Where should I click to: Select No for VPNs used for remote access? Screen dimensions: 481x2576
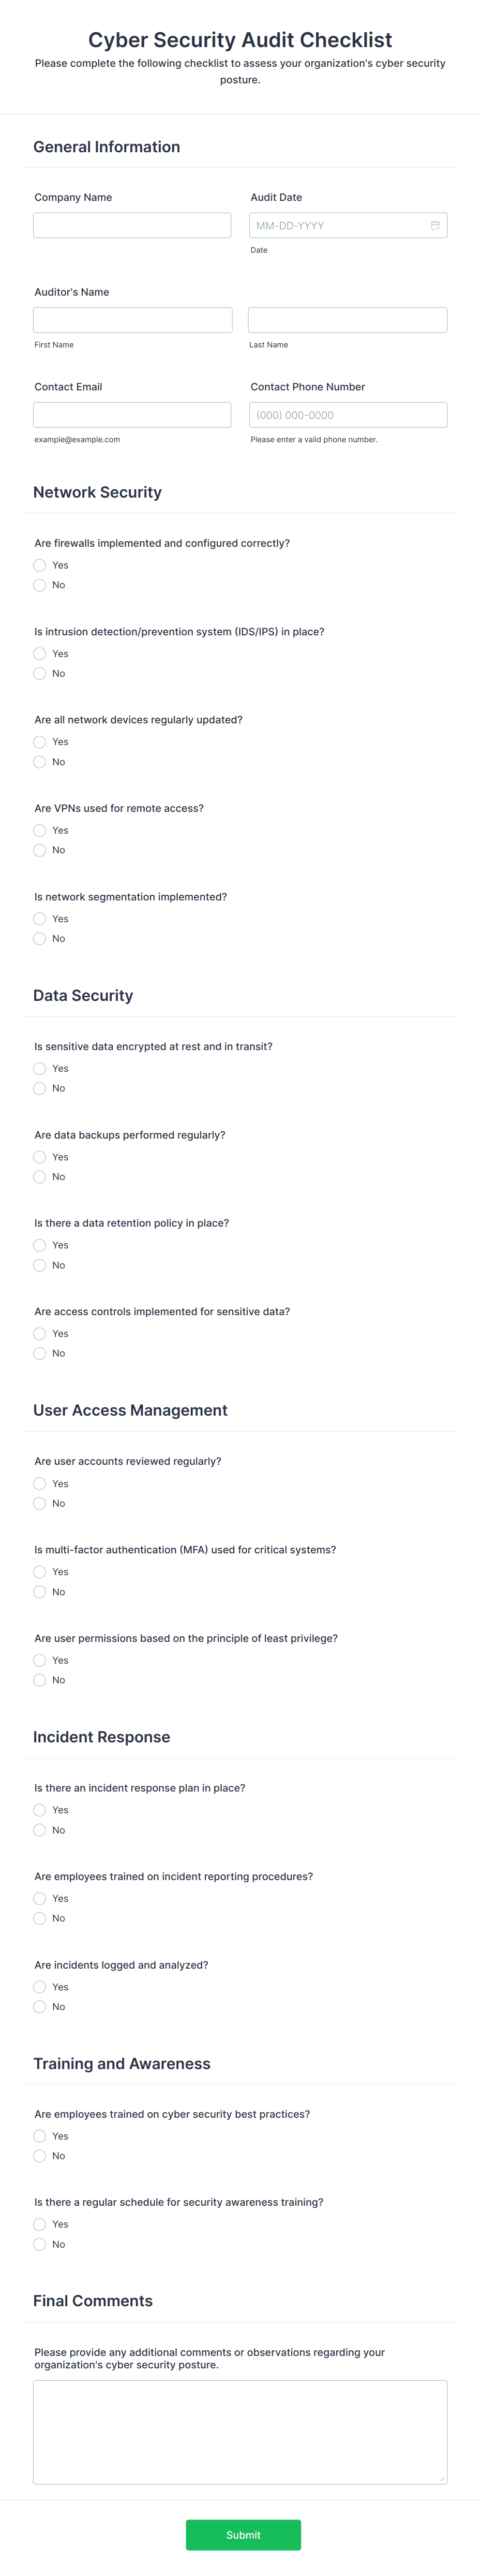[x=39, y=850]
